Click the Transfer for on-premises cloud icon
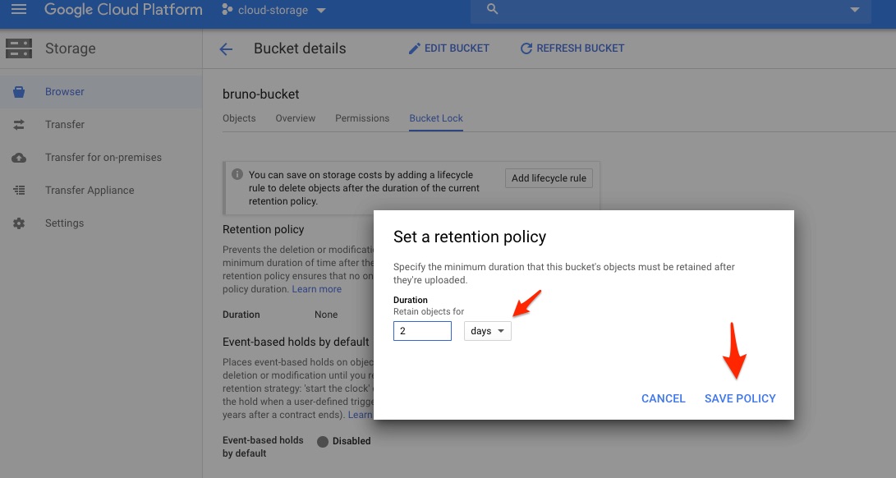896x478 pixels. (x=19, y=158)
